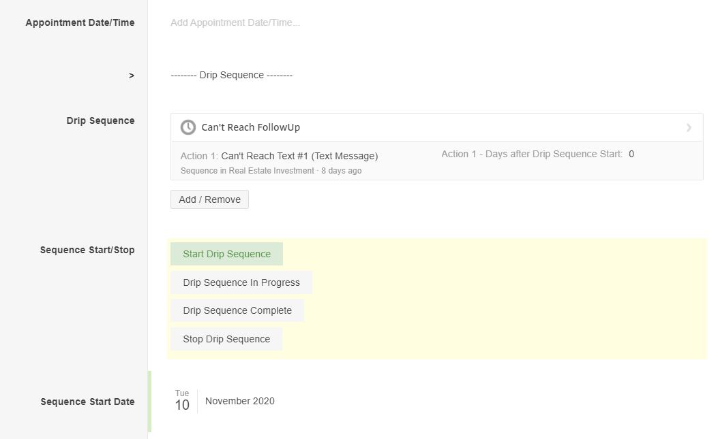Click the November 2020 month text
The height and width of the screenshot is (439, 718).
click(x=240, y=401)
